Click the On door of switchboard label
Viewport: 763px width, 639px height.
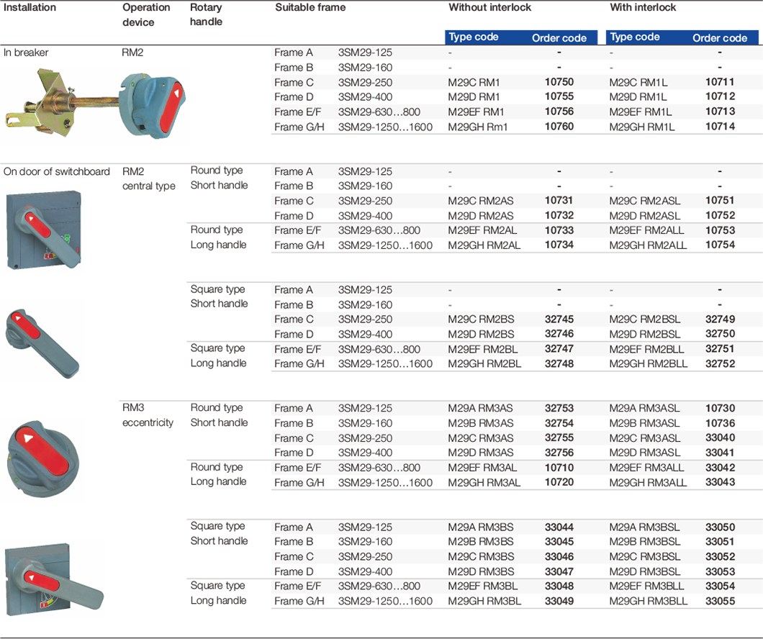pyautogui.click(x=57, y=171)
